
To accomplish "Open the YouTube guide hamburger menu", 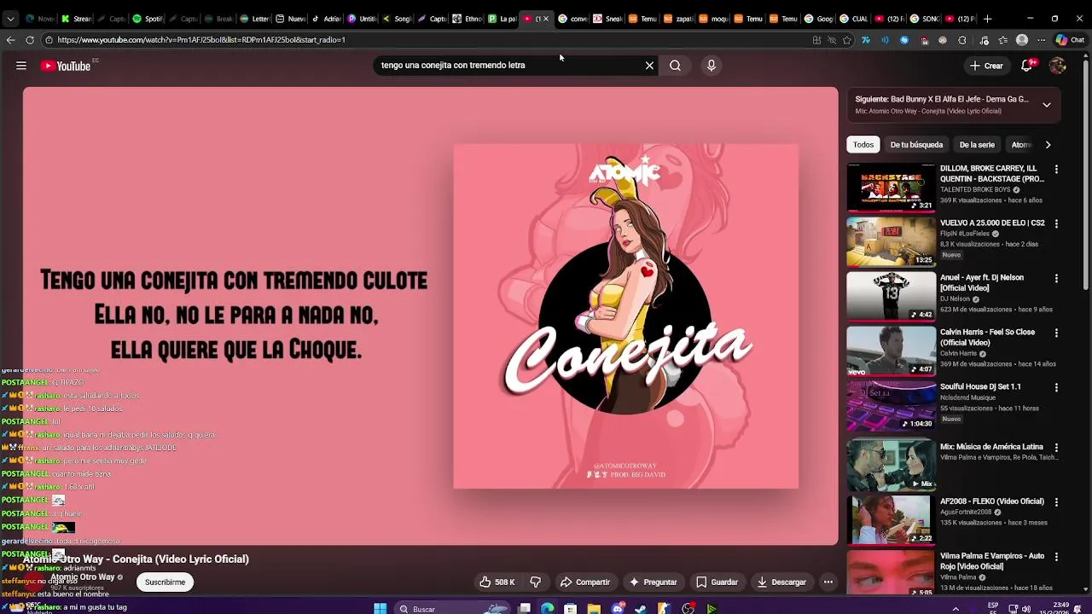I will click(x=21, y=66).
